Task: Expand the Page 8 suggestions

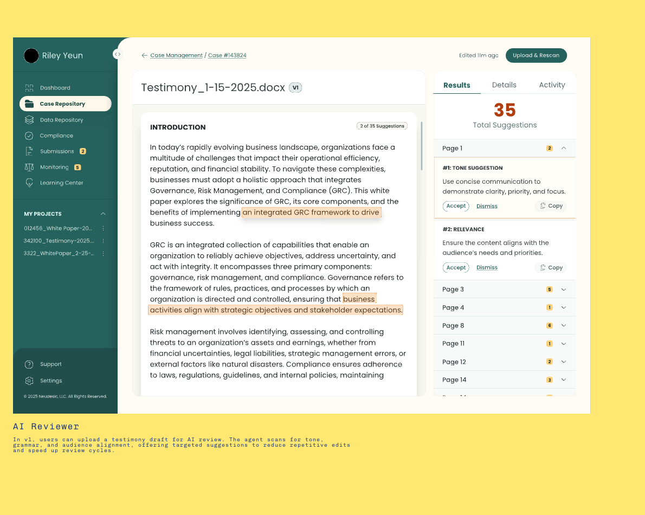Action: (564, 325)
